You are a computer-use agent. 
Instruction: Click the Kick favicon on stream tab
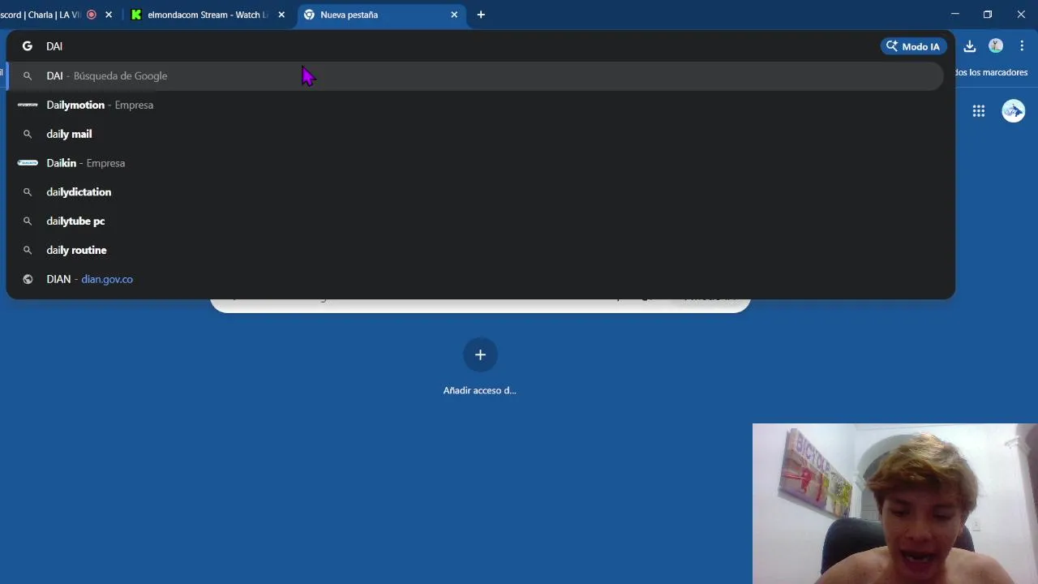136,15
